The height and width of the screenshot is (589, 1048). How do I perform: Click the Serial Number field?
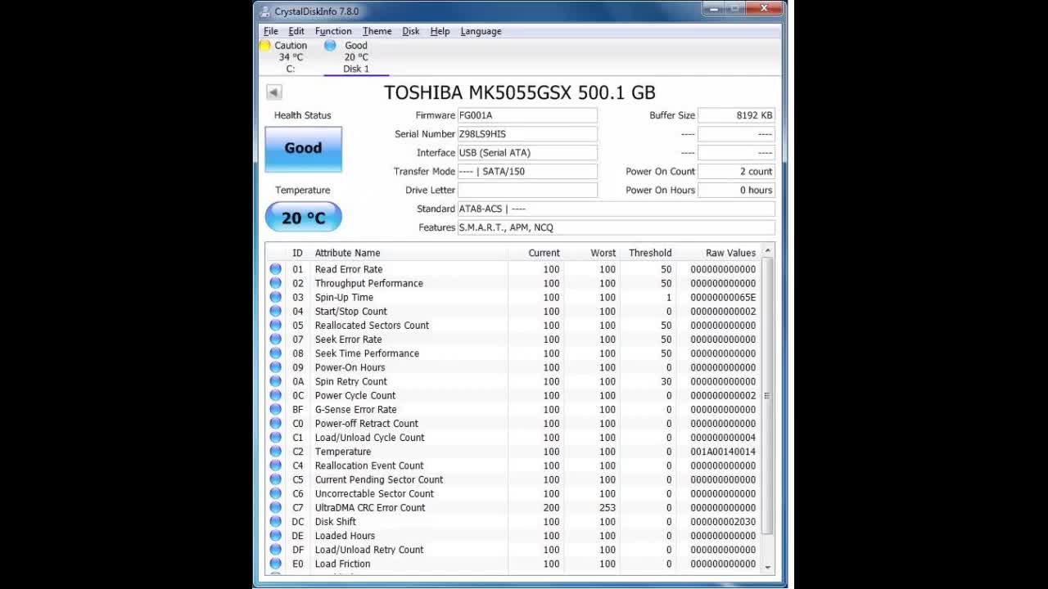pyautogui.click(x=527, y=134)
